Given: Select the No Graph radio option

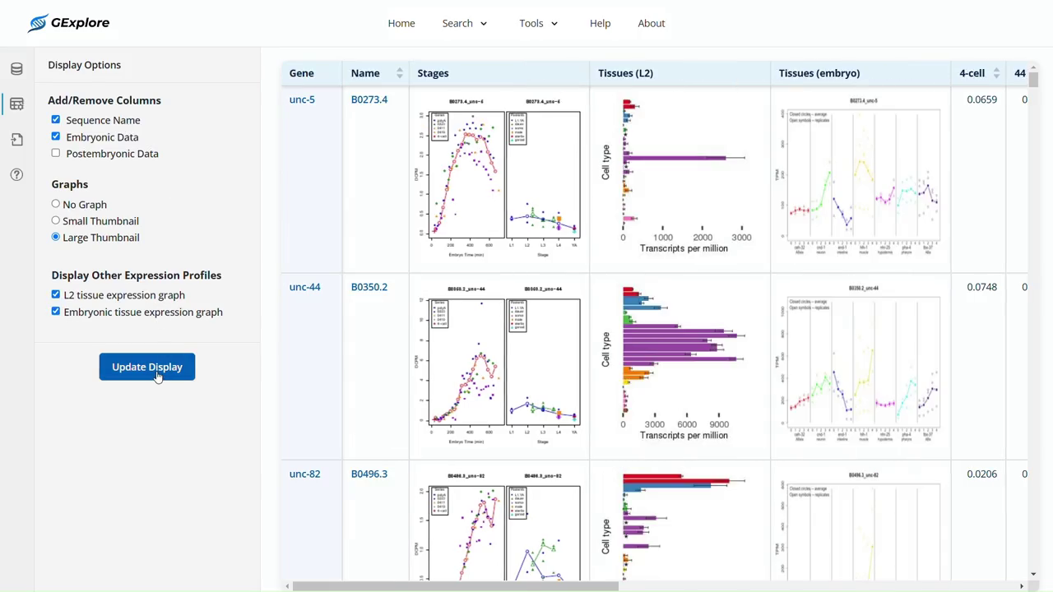Looking at the screenshot, I should 56,204.
